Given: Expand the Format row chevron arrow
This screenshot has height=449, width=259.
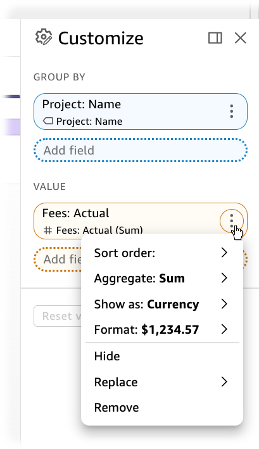Looking at the screenshot, I should pyautogui.click(x=224, y=329).
